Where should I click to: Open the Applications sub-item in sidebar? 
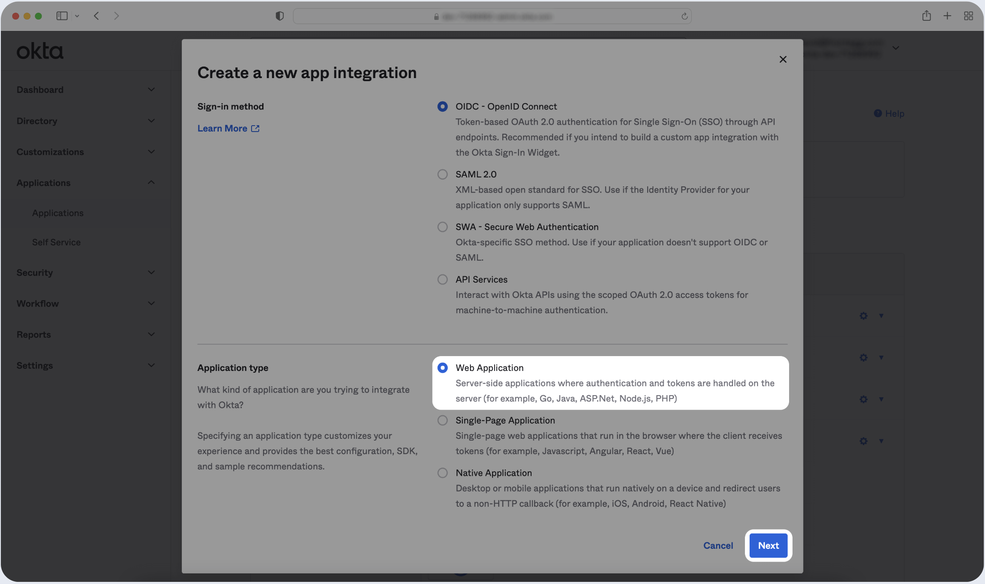pos(58,213)
